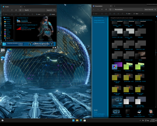Image resolution: width=157 pixels, height=126 pixels.
Task: Select Music in the navigation pane
Action: click(x=7, y=30)
